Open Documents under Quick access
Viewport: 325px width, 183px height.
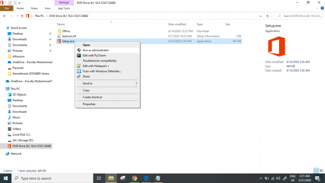[x=19, y=45]
